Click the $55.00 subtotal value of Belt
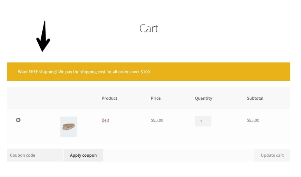 pos(253,120)
